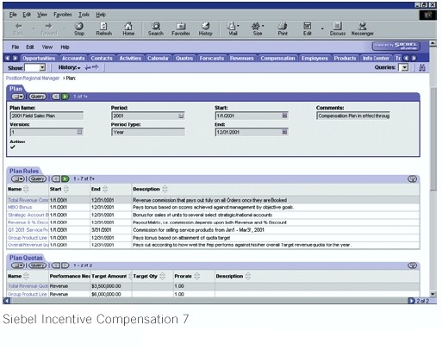Open the Messenger toolbar icon
Image resolution: width=442 pixels, height=350 pixels.
tap(363, 26)
